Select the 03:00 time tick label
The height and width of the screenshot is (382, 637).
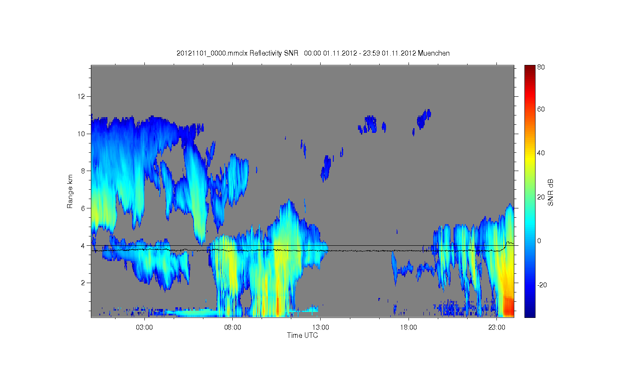pos(144,328)
